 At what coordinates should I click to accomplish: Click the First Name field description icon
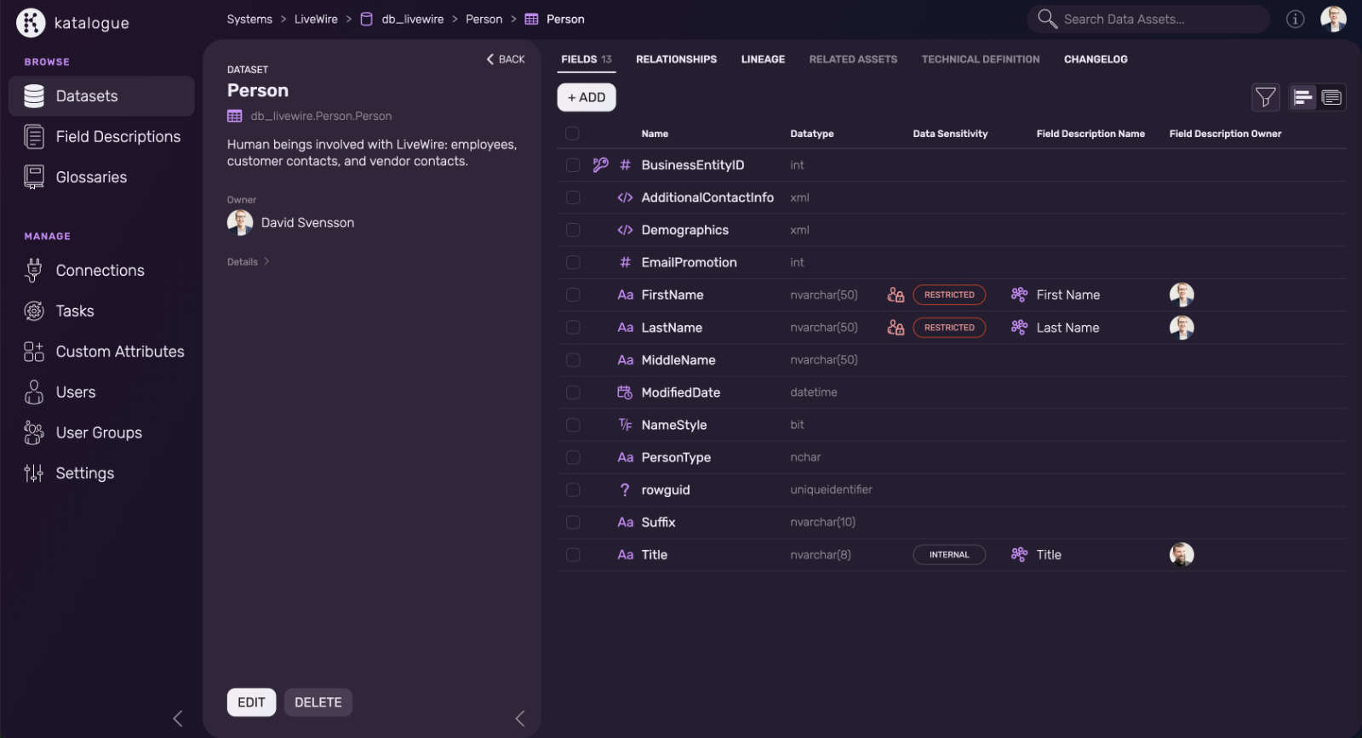click(x=1019, y=295)
